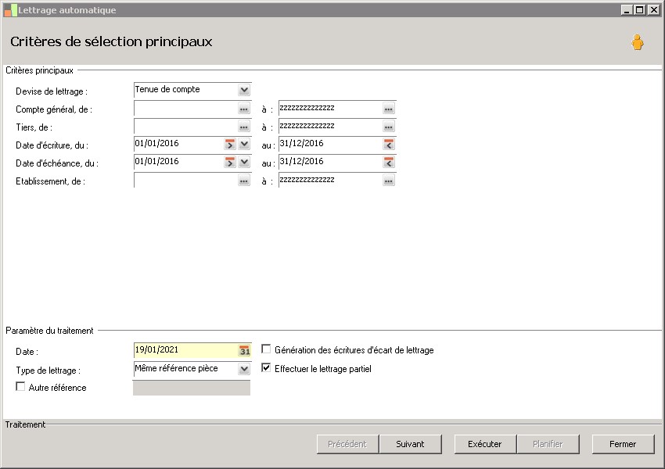This screenshot has width=665, height=469.
Task: Expand the Type de lettrage dropdown
Action: [244, 369]
